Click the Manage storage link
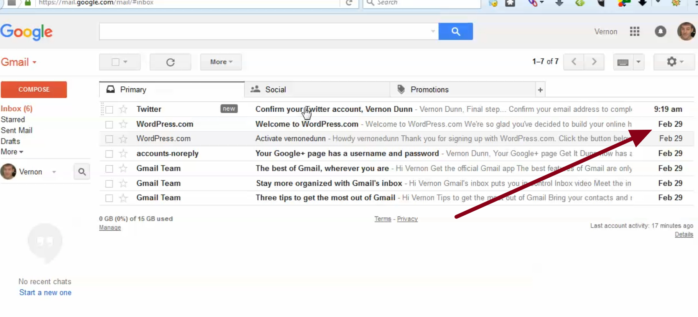Screen dimensions: 698x317 coord(110,228)
